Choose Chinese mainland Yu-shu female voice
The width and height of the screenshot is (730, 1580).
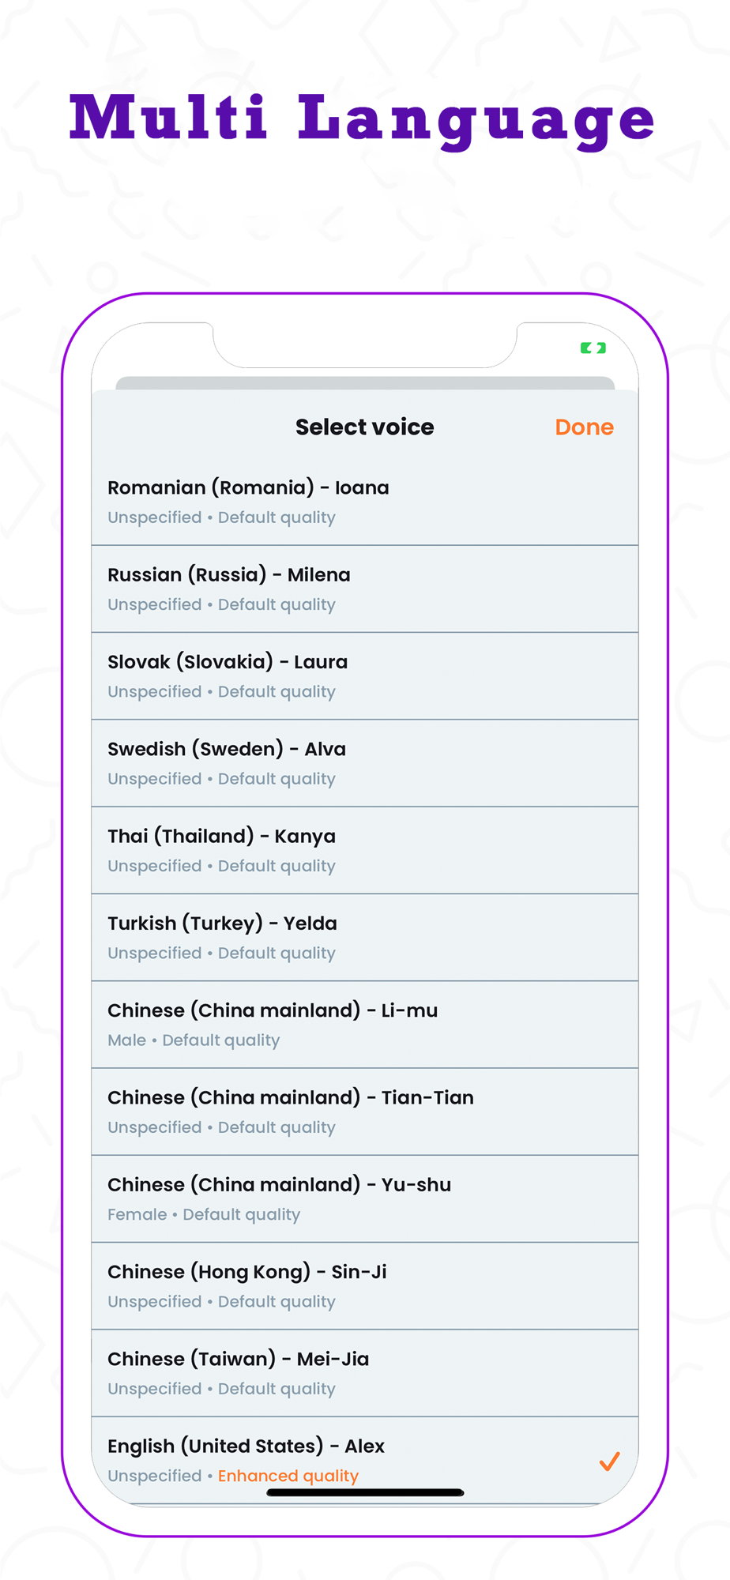(x=365, y=1199)
